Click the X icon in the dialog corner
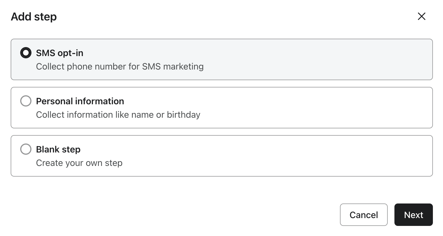This screenshot has width=443, height=236. tap(421, 17)
